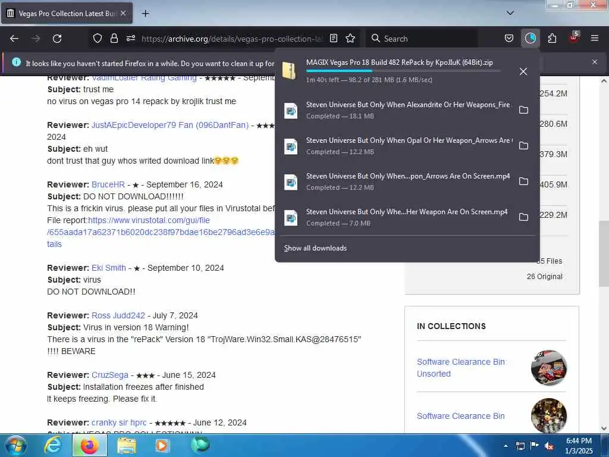Screen dimensions: 609x457
Task: Open network tray icon
Action: [x=520, y=446]
